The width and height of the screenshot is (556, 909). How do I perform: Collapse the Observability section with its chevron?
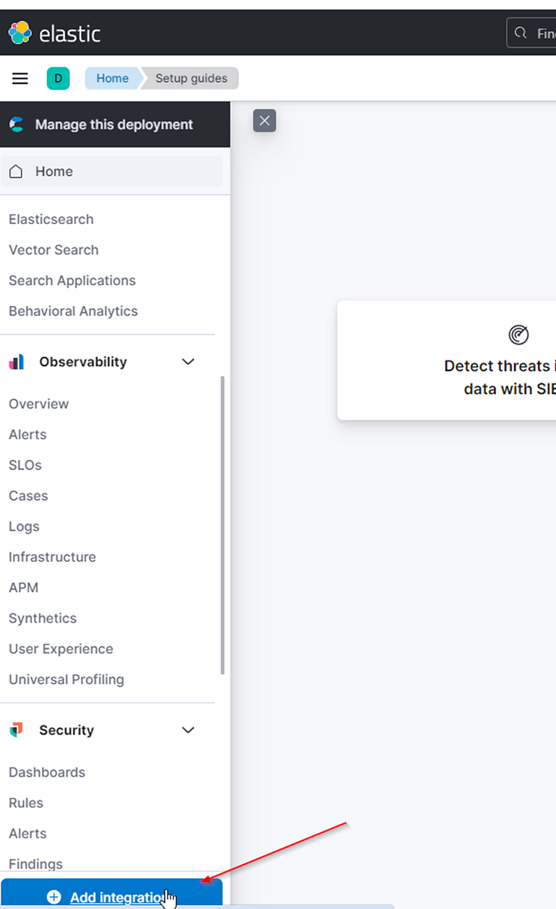click(188, 362)
